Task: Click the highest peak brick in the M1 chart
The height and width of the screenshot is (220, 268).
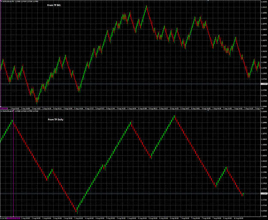Action: (x=147, y=8)
